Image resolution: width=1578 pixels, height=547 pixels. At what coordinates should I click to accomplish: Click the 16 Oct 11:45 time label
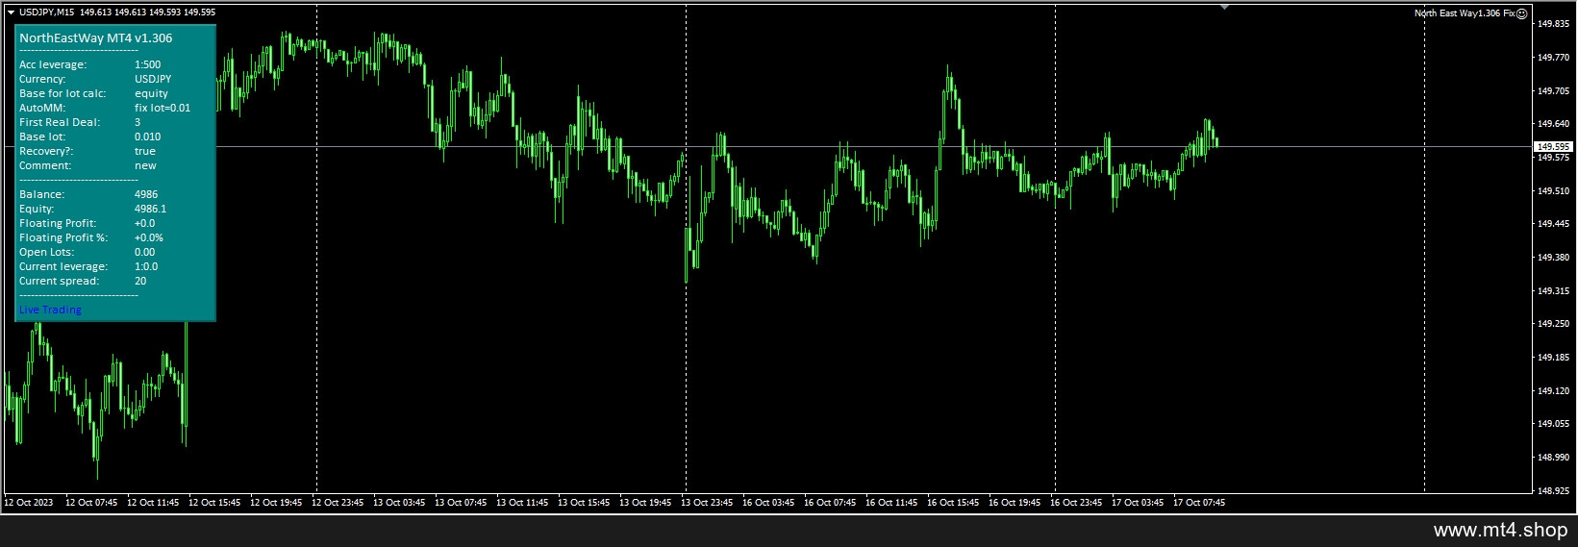click(891, 503)
